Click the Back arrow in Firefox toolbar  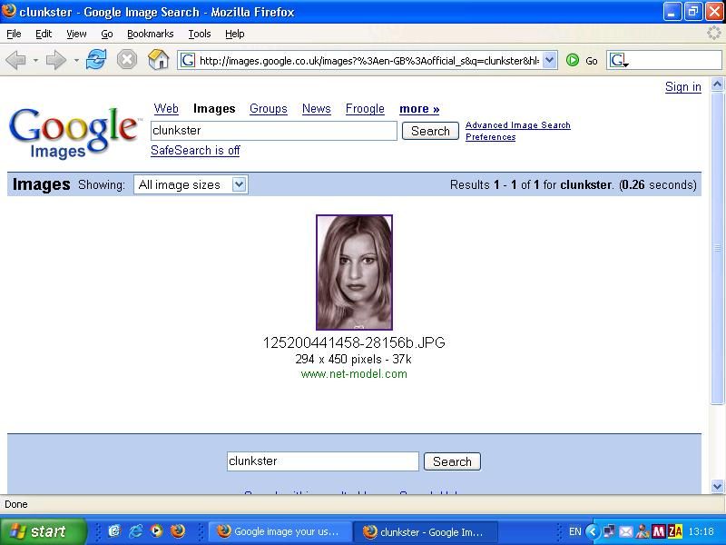click(15, 60)
